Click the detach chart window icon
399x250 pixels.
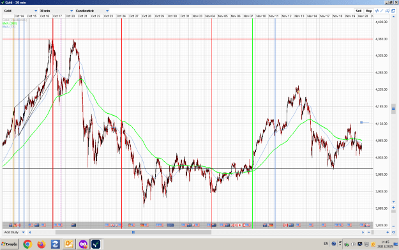(393, 11)
